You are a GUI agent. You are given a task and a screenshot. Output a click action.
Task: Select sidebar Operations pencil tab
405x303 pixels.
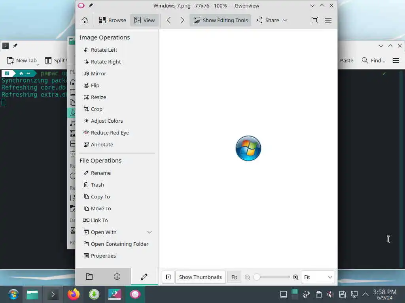(144, 277)
